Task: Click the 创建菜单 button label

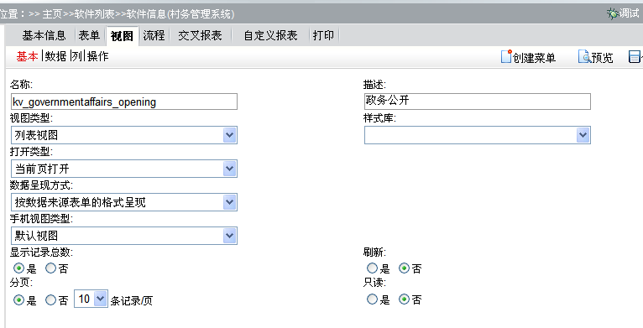Action: [534, 58]
